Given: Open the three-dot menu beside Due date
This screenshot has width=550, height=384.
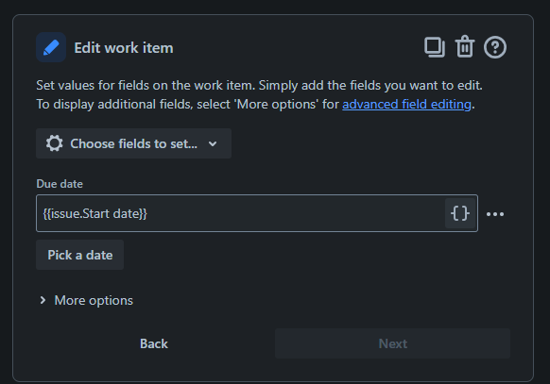Looking at the screenshot, I should pos(495,214).
